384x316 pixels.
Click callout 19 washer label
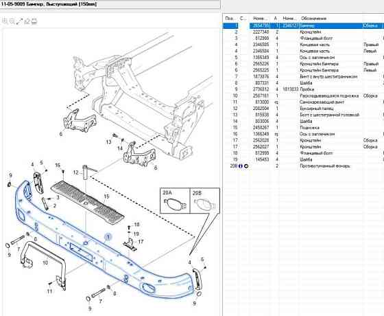(x=136, y=234)
